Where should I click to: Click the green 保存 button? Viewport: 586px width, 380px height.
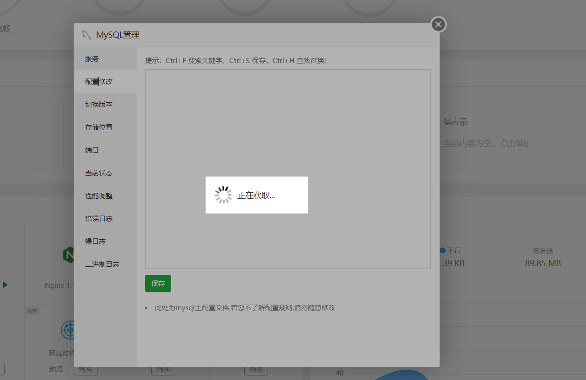tap(158, 283)
